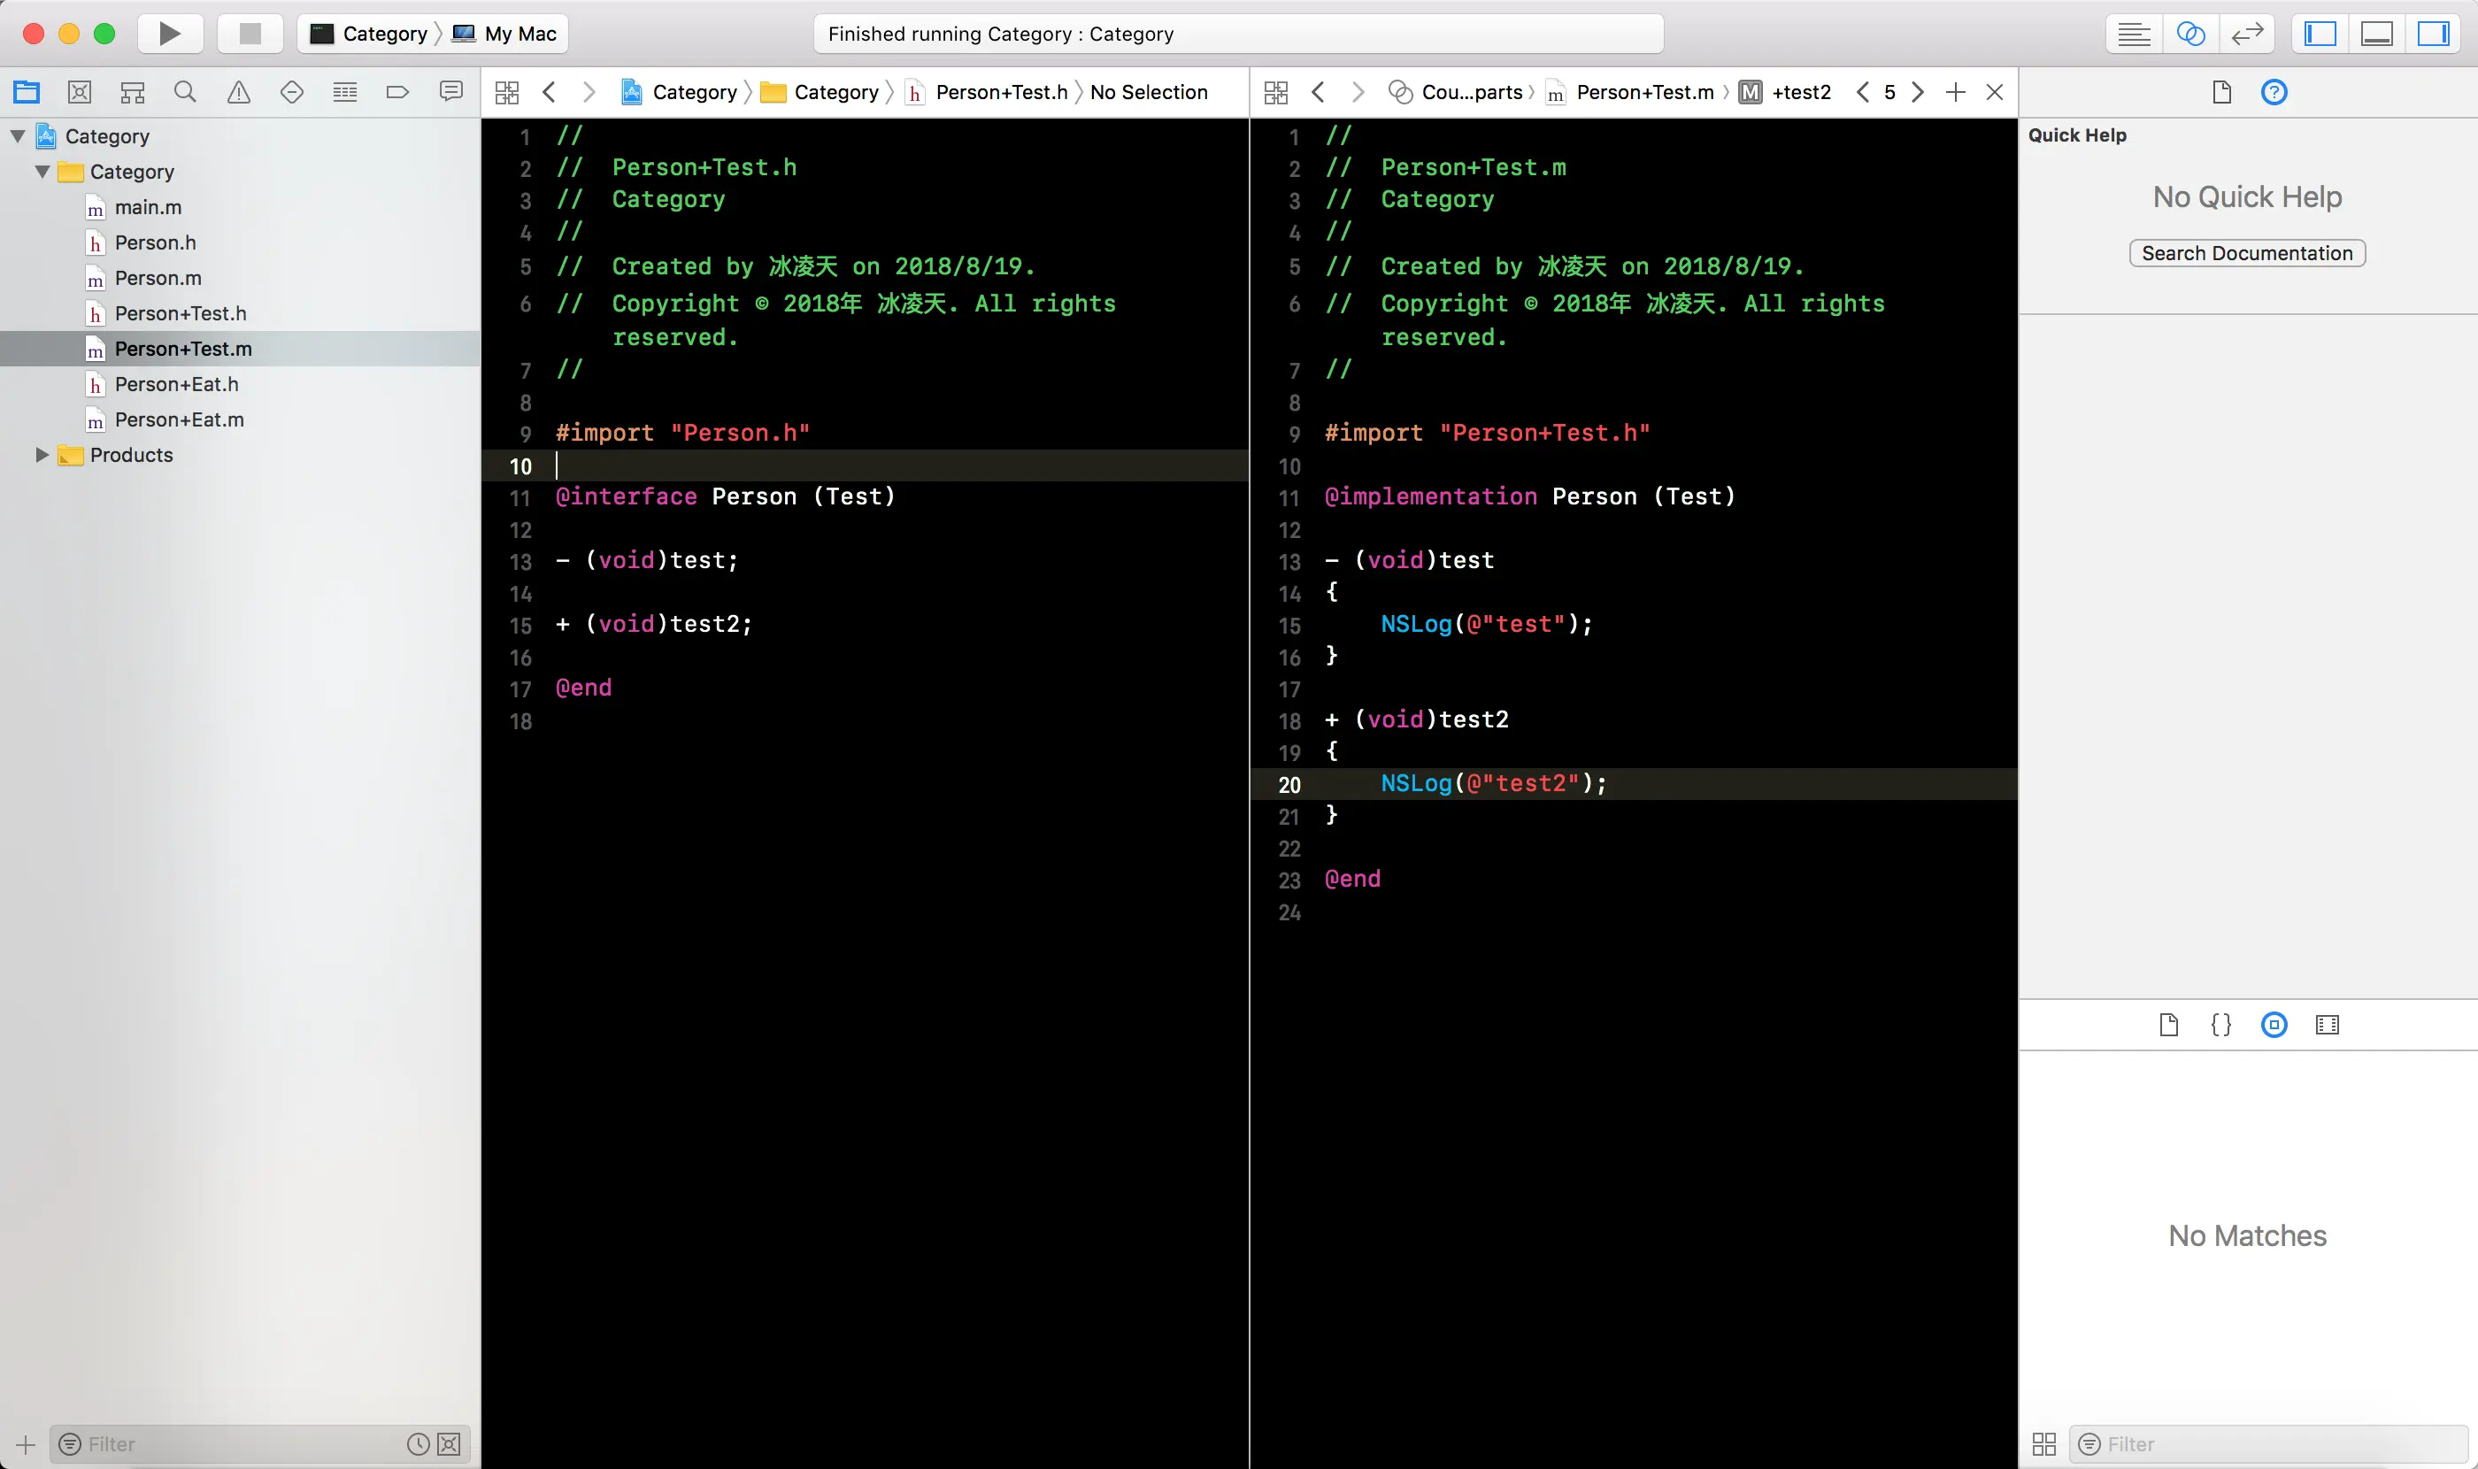Click Person+Test.h in the jump bar
The image size is (2478, 1469).
click(x=1001, y=92)
